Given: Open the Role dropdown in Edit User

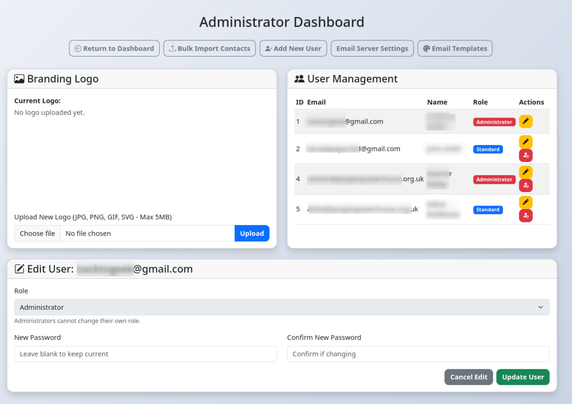Looking at the screenshot, I should 281,307.
